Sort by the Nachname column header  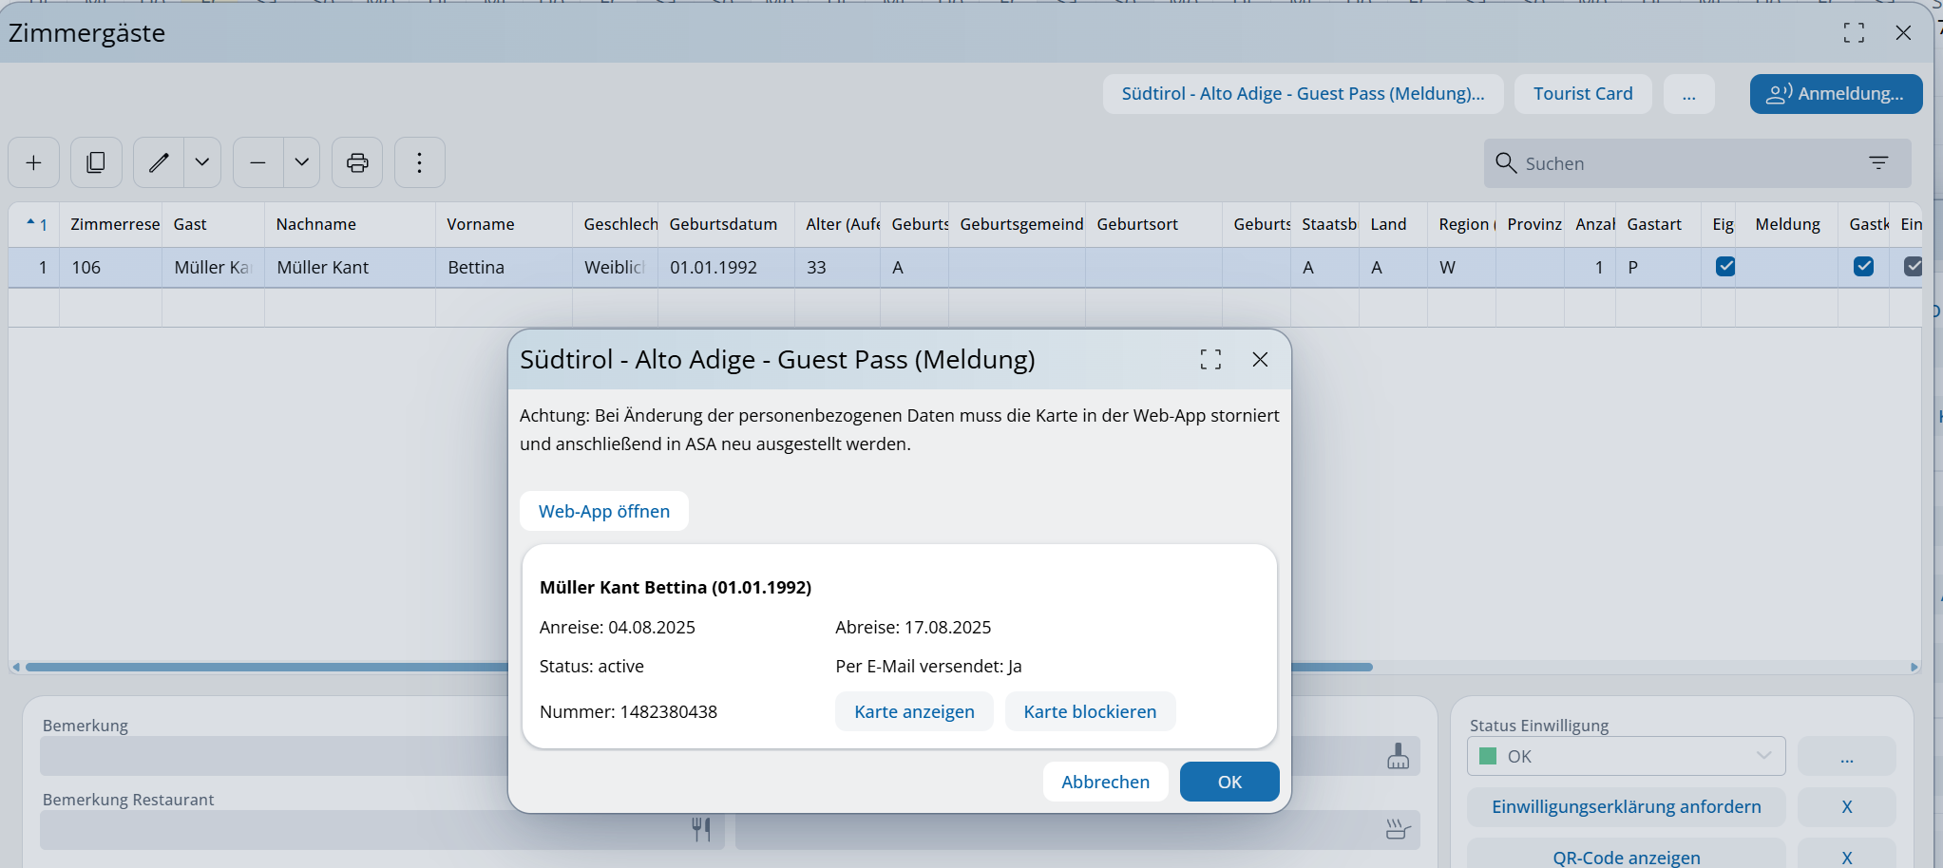tap(316, 224)
